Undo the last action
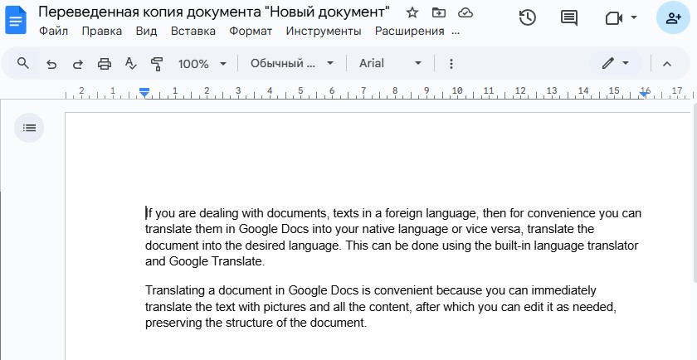Image resolution: width=697 pixels, height=360 pixels. 51,64
